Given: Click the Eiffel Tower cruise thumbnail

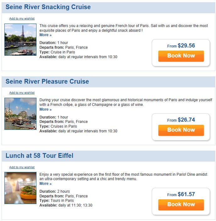Looking at the screenshot, I should [x=20, y=40].
